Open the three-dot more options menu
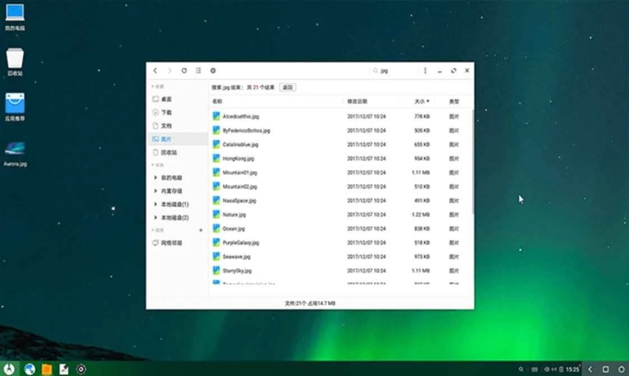Screen dimensions: 629x376 [x=425, y=71]
